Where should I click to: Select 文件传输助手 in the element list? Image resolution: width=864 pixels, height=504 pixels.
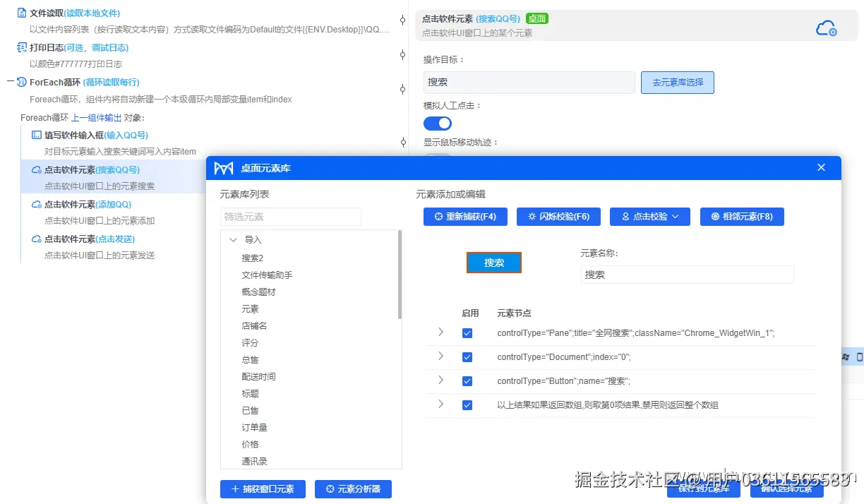tap(267, 275)
